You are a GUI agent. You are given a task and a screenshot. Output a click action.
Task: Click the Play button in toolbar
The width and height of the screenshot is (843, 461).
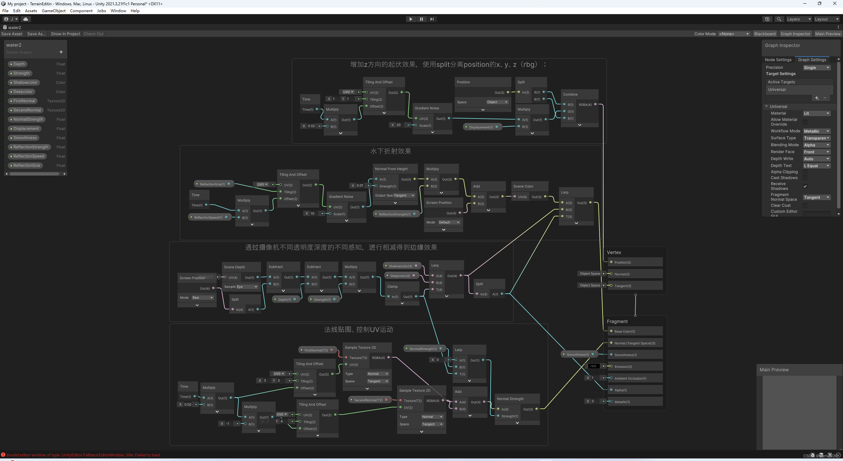click(x=411, y=19)
